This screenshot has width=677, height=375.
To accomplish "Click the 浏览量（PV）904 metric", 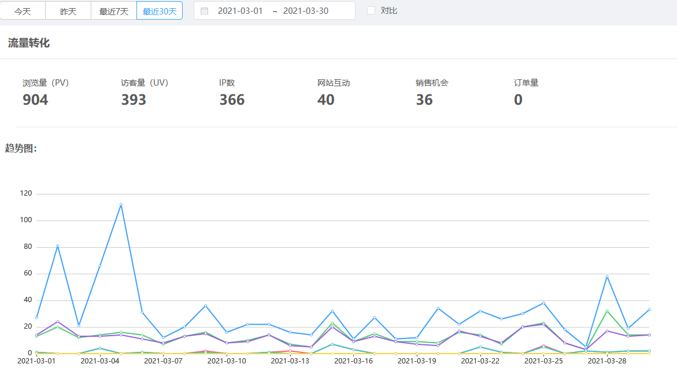I will pyautogui.click(x=46, y=93).
